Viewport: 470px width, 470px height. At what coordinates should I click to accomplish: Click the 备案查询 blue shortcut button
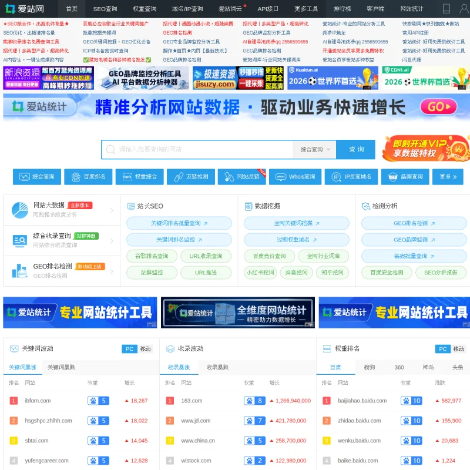(405, 177)
